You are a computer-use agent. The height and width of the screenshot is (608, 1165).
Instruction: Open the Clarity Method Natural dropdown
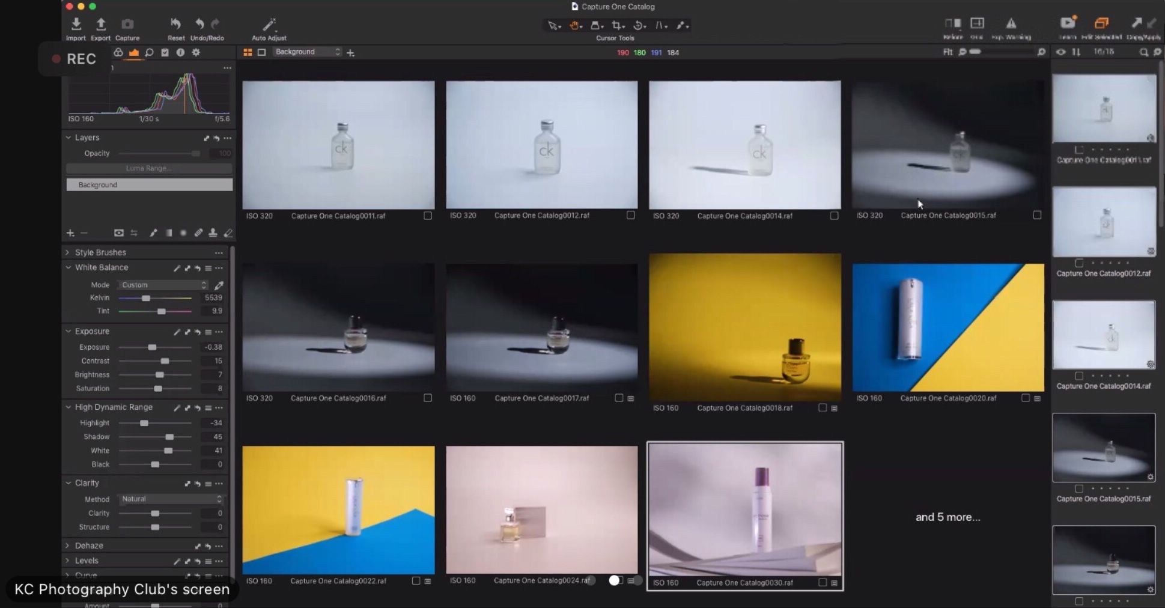[x=171, y=499]
